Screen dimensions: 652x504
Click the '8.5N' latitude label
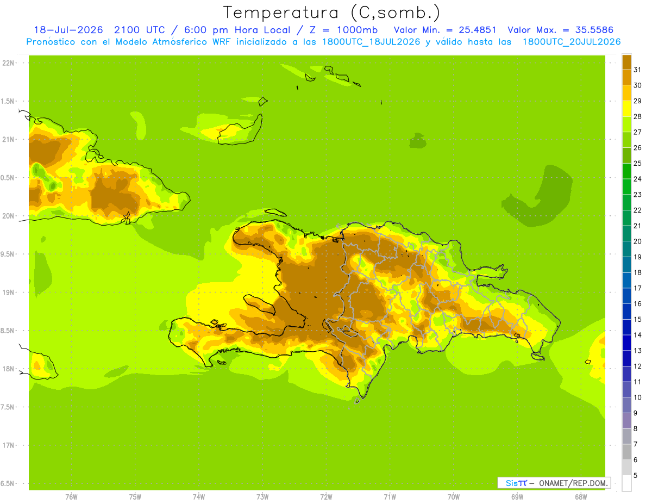[x=8, y=331]
